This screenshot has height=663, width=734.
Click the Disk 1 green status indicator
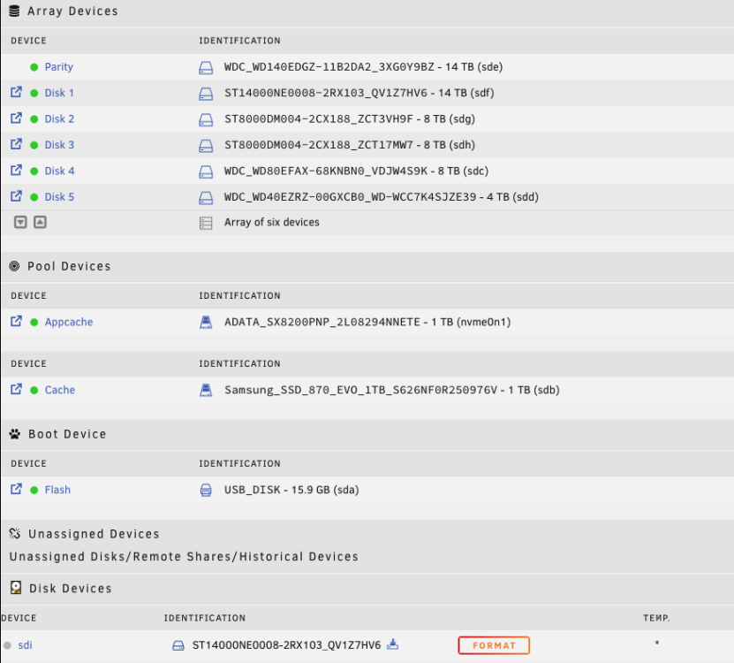tap(34, 93)
